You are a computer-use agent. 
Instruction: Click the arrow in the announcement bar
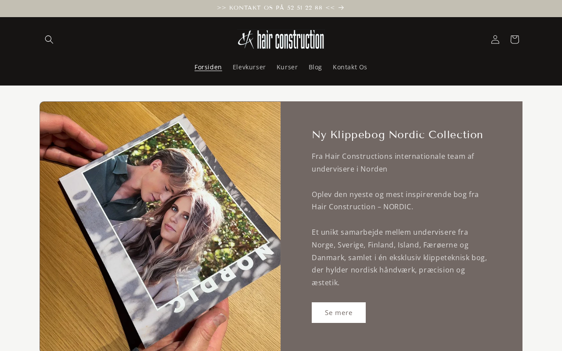coord(341,8)
